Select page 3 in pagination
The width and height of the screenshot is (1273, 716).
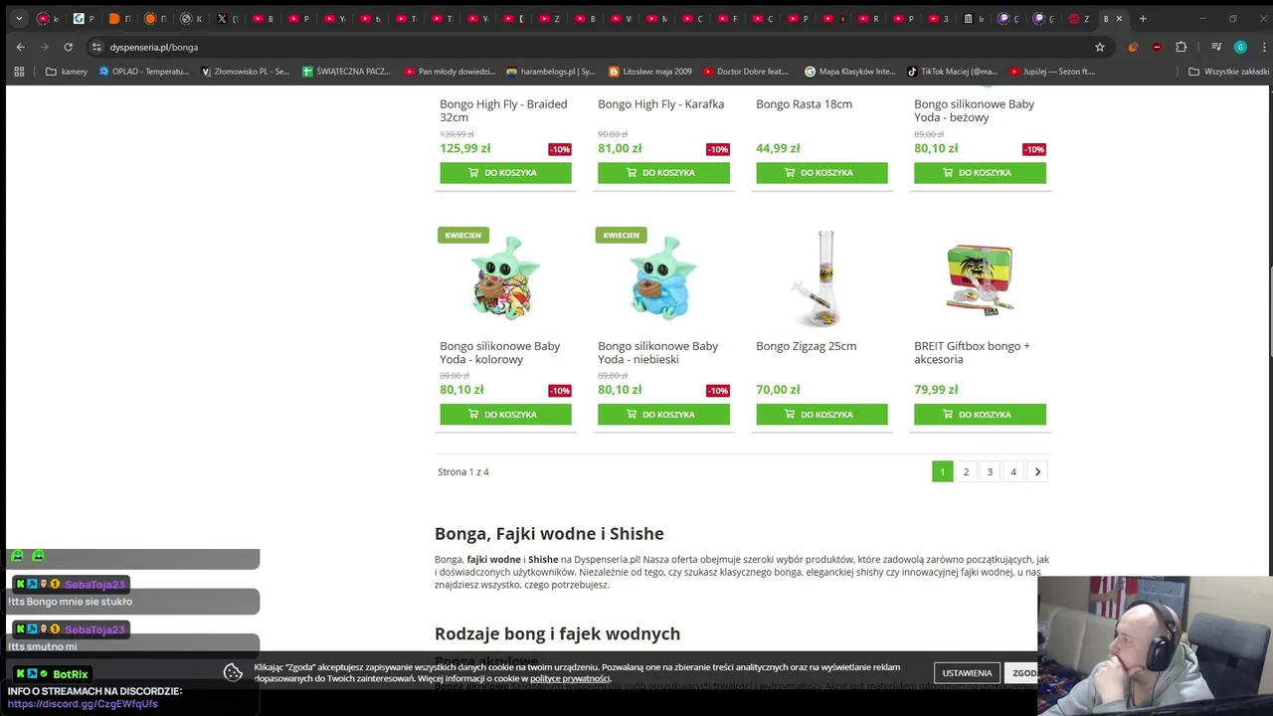click(990, 472)
